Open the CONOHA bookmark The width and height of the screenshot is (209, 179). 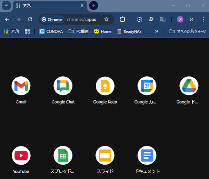click(51, 31)
